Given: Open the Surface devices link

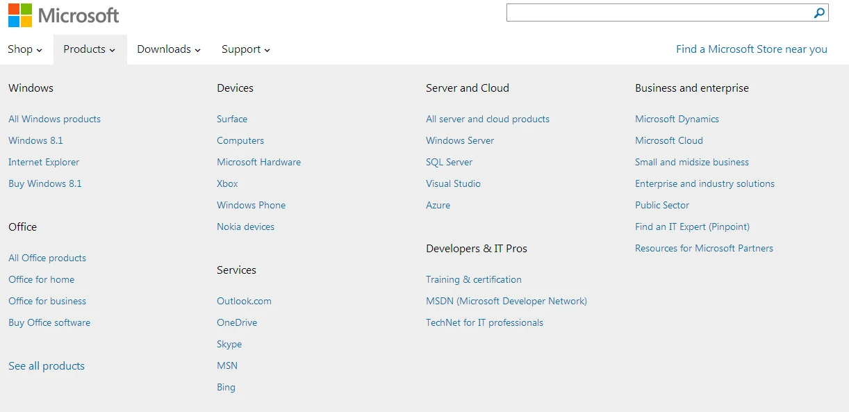Looking at the screenshot, I should pyautogui.click(x=232, y=119).
